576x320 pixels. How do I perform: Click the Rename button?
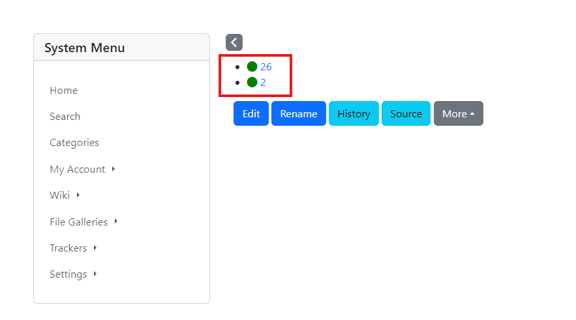click(x=299, y=113)
